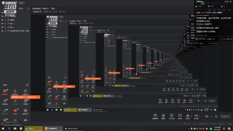Hide the 弹幕秀 source using its eye icon
Screen dimensions: 233x131
click(2, 20)
